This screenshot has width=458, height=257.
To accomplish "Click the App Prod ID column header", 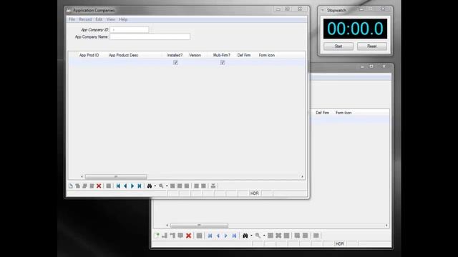I will pyautogui.click(x=89, y=55).
